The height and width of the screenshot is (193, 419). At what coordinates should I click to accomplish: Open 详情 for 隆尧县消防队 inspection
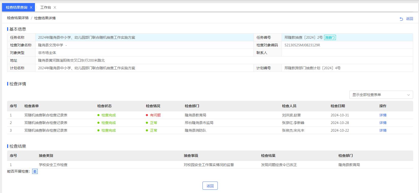(383, 130)
